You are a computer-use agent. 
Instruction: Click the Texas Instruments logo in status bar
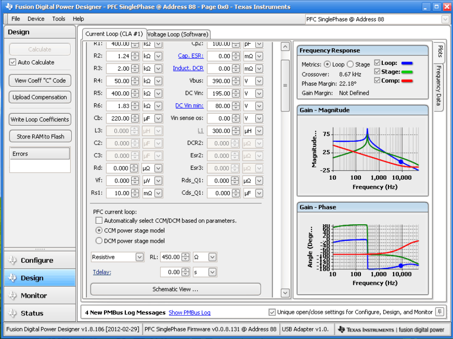point(341,330)
